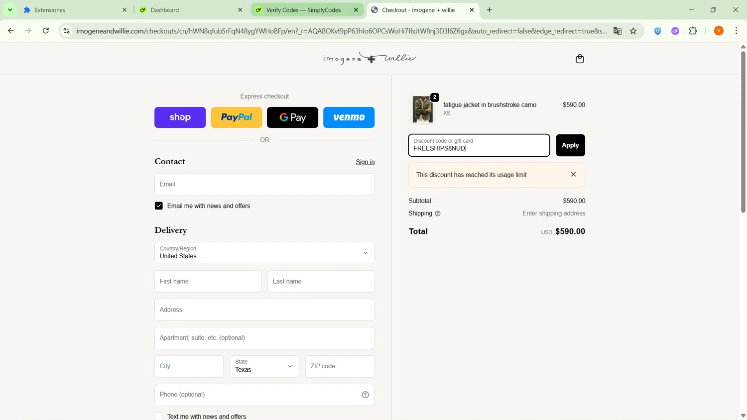Click the 'fatigue jacket in brushstroke camo' text
The width and height of the screenshot is (747, 420).
[490, 105]
